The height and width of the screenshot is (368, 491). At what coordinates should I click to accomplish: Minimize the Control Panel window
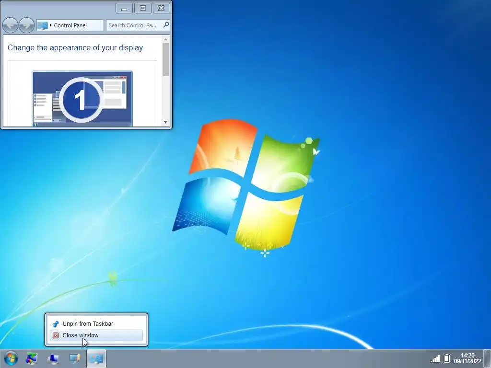124,9
